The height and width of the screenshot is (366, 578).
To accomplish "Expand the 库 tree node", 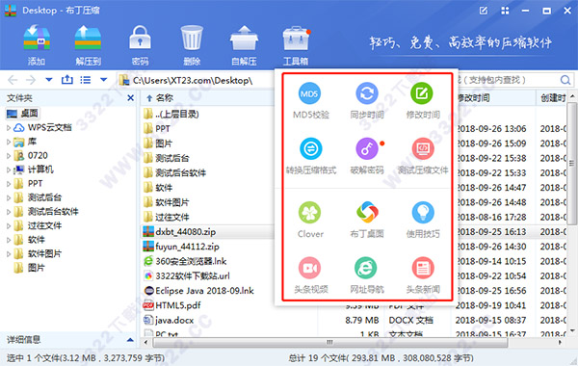I will [9, 142].
